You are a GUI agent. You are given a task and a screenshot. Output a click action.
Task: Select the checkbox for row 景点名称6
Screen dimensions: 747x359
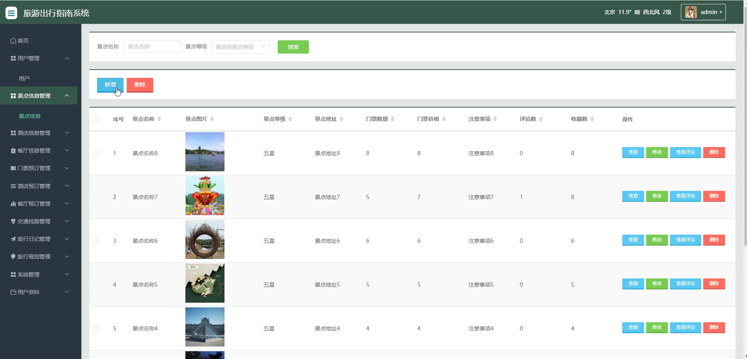pyautogui.click(x=96, y=241)
